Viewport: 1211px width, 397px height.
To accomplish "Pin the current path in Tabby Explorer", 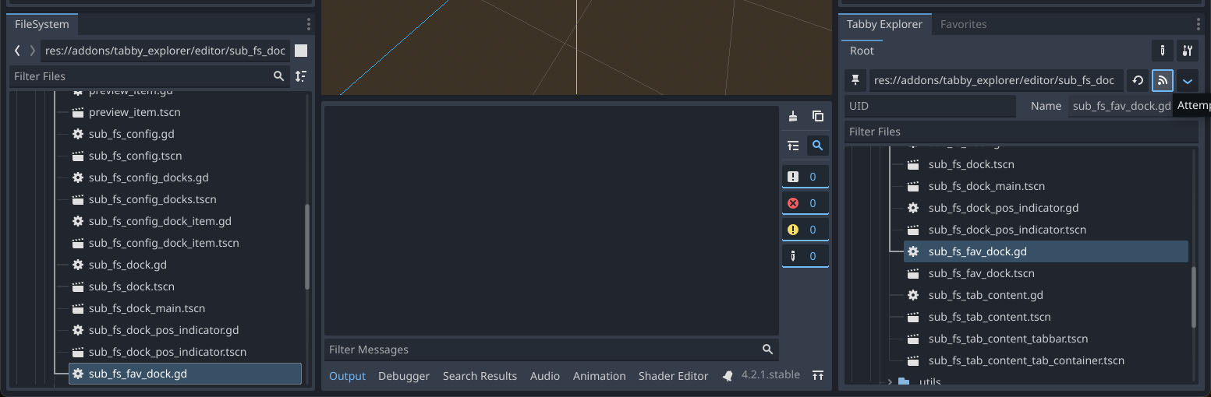I will point(855,80).
